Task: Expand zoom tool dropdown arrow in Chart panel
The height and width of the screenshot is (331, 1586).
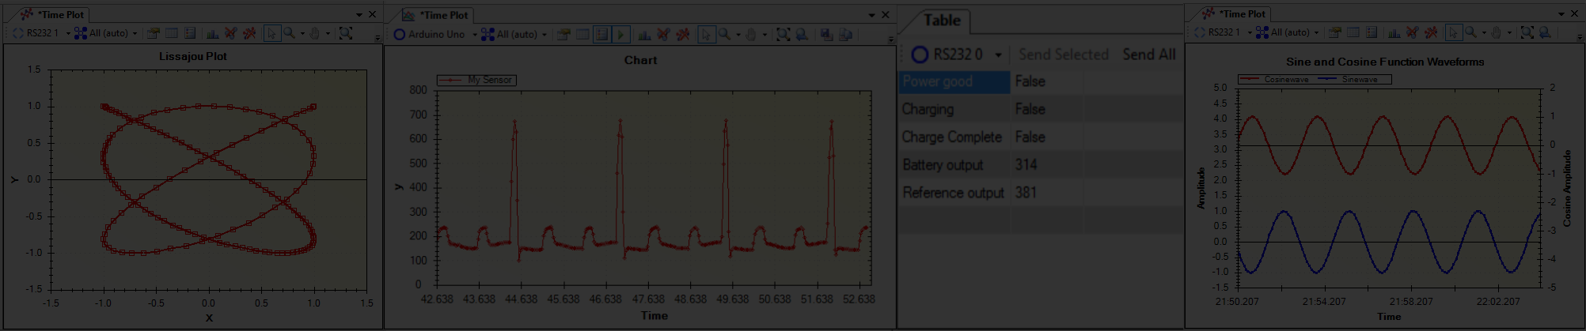Action: pos(738,34)
